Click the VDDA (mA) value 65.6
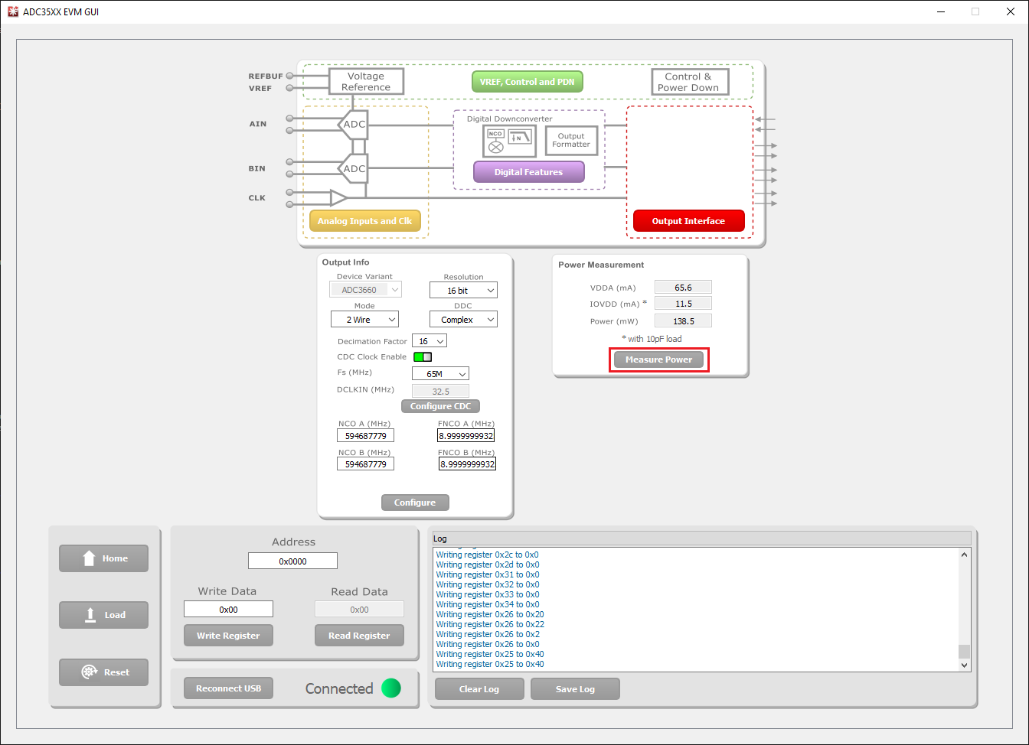This screenshot has width=1029, height=745. point(683,288)
